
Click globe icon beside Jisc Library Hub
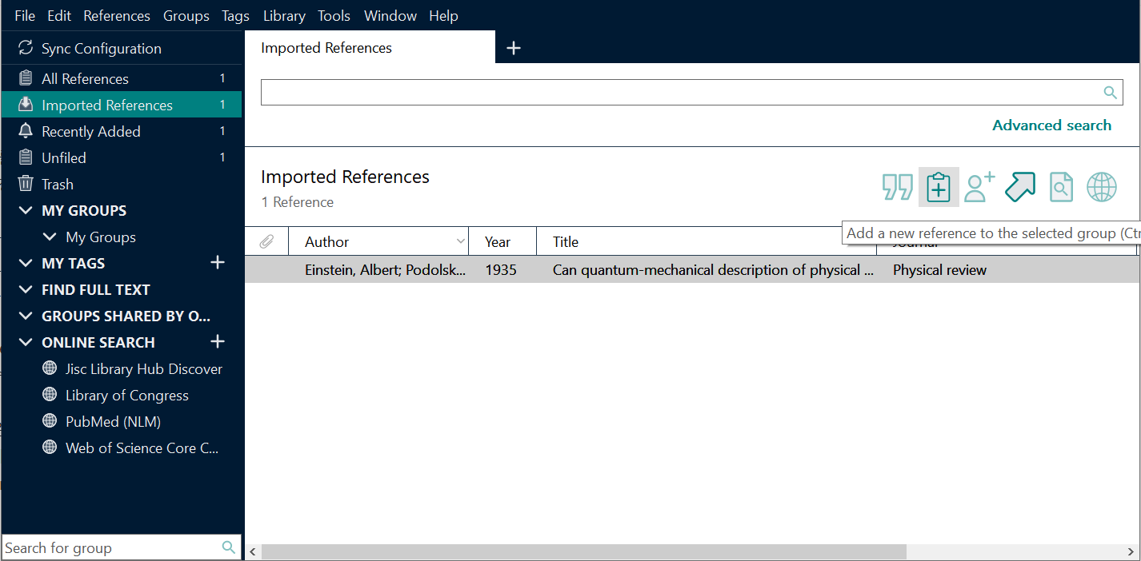pyautogui.click(x=50, y=368)
